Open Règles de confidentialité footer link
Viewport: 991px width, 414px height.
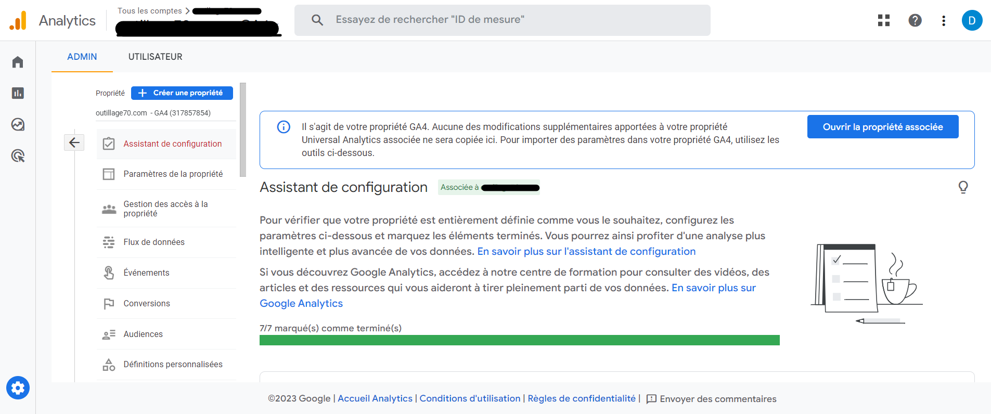point(582,398)
